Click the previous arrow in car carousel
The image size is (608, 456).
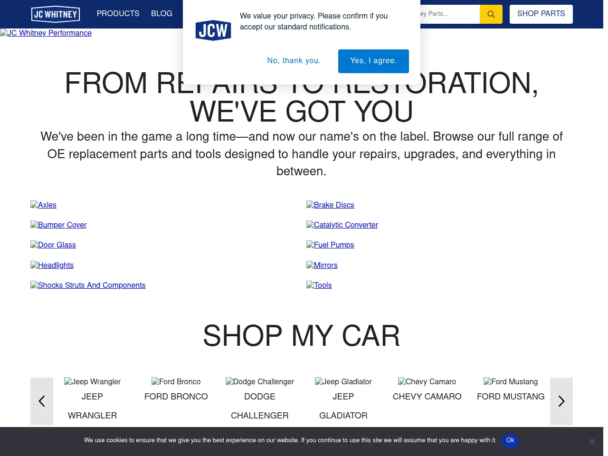click(x=42, y=401)
